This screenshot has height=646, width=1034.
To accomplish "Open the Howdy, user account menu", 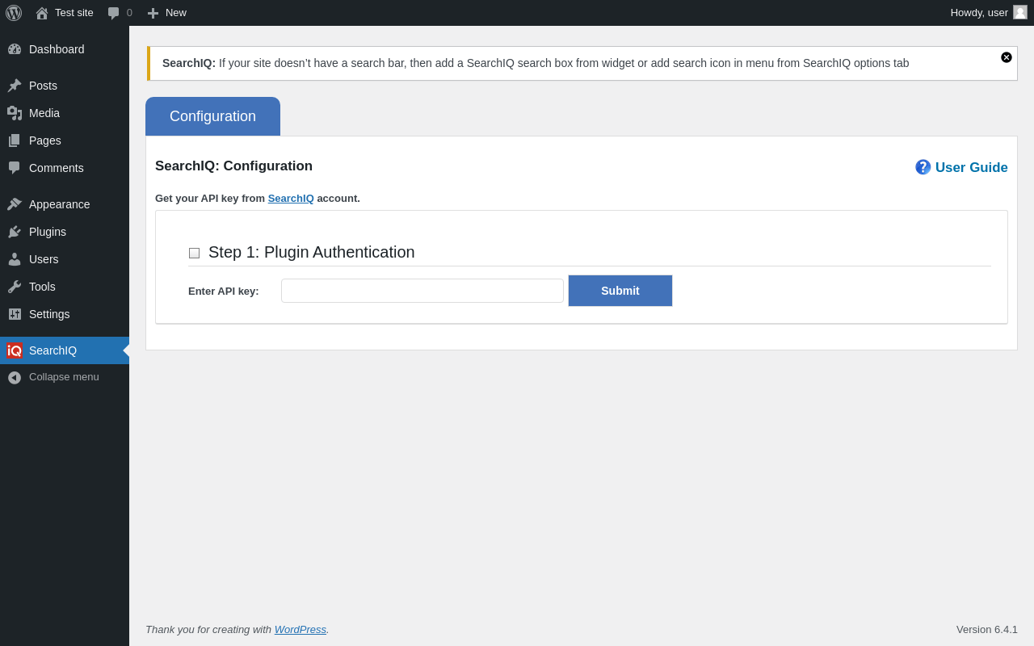I will (989, 13).
